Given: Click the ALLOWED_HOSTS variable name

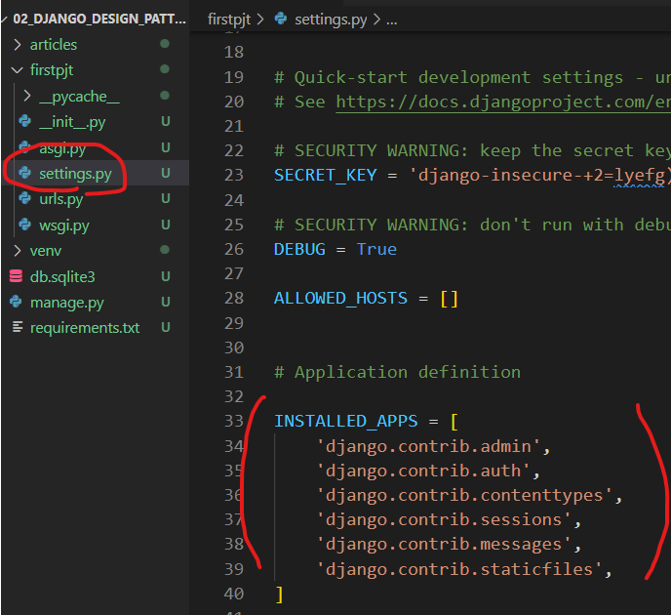Looking at the screenshot, I should coord(340,298).
